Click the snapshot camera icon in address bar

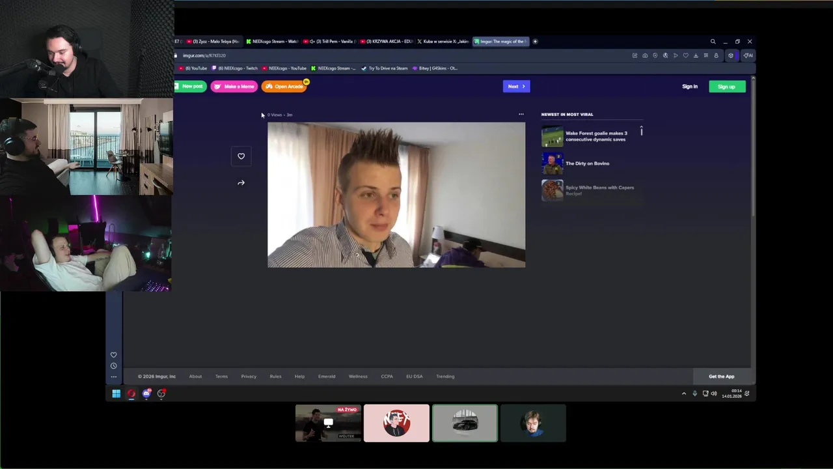[x=645, y=55]
